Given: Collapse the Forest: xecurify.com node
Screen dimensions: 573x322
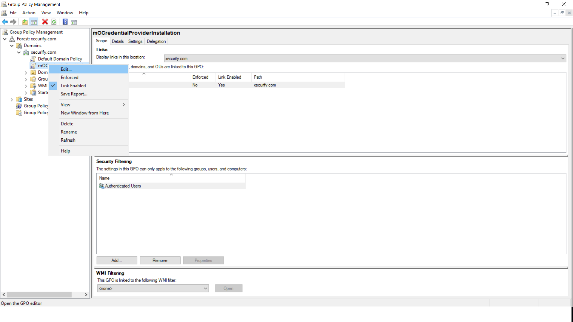Looking at the screenshot, I should 5,39.
